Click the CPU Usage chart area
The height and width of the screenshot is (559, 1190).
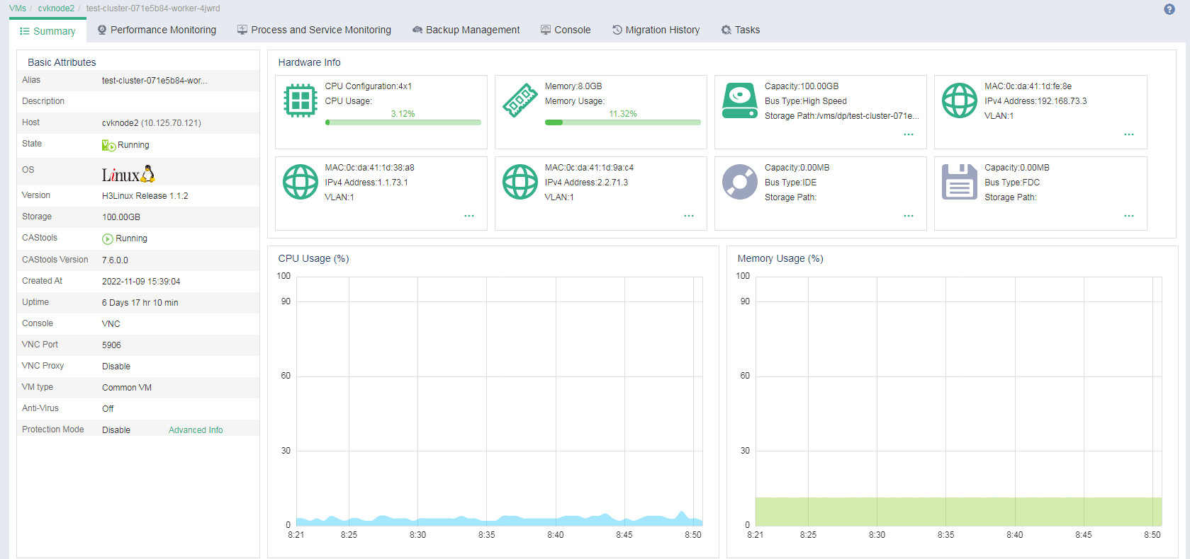(x=500, y=401)
